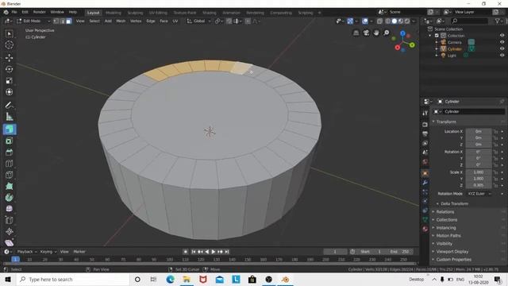
Task: Select the Inset Faces tool
Action: (9, 141)
